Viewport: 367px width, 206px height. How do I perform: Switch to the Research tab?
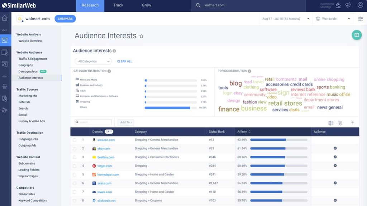[x=90, y=5]
